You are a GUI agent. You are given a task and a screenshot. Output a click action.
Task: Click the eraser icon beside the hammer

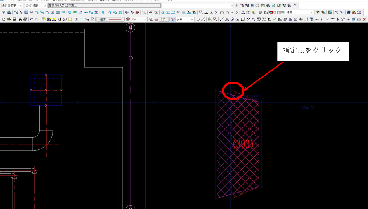pos(198,19)
